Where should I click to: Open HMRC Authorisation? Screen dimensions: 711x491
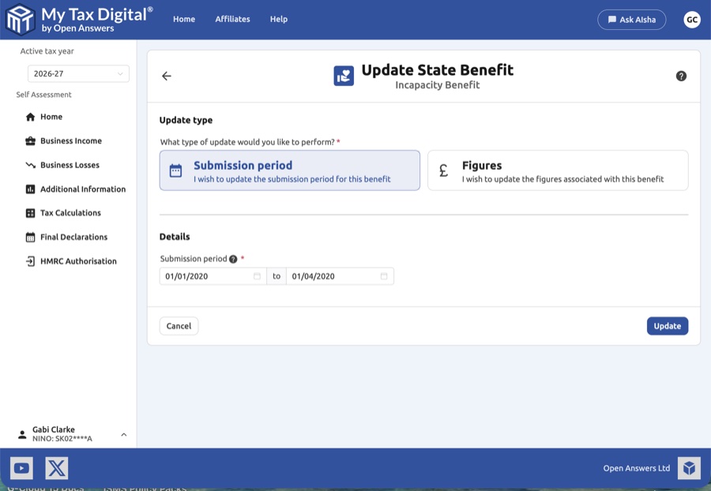75,260
